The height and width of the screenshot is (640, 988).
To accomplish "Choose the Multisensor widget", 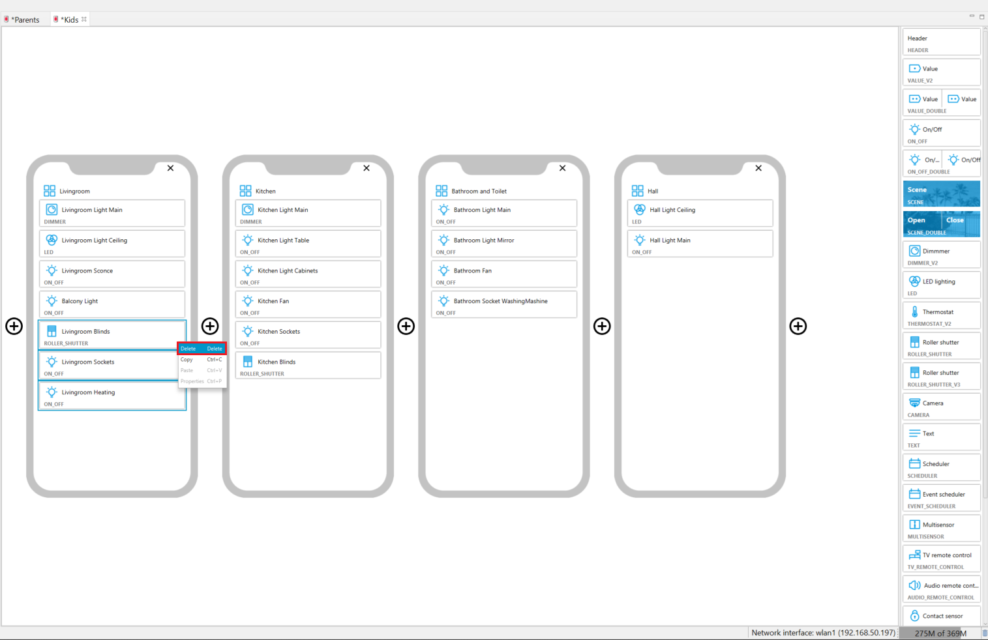I will point(941,528).
